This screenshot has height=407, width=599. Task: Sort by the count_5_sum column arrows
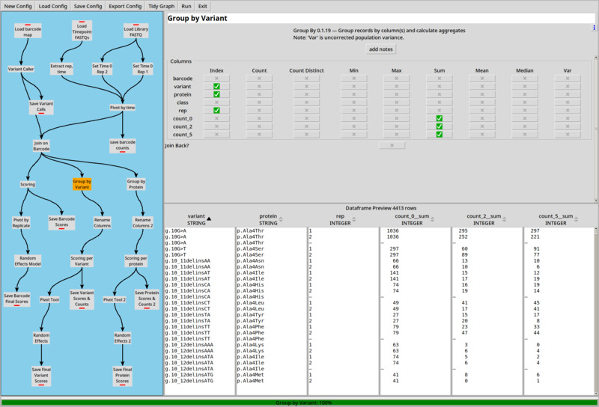point(576,219)
